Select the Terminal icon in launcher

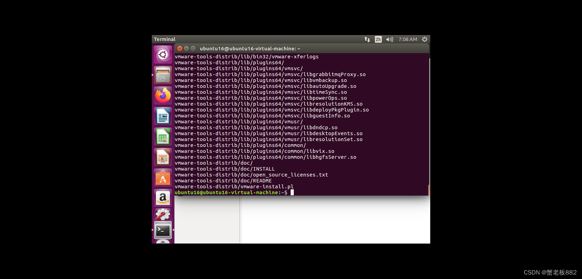click(x=163, y=230)
